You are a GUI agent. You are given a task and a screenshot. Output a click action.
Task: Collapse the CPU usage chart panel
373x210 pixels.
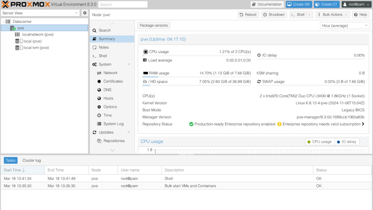[x=364, y=142]
